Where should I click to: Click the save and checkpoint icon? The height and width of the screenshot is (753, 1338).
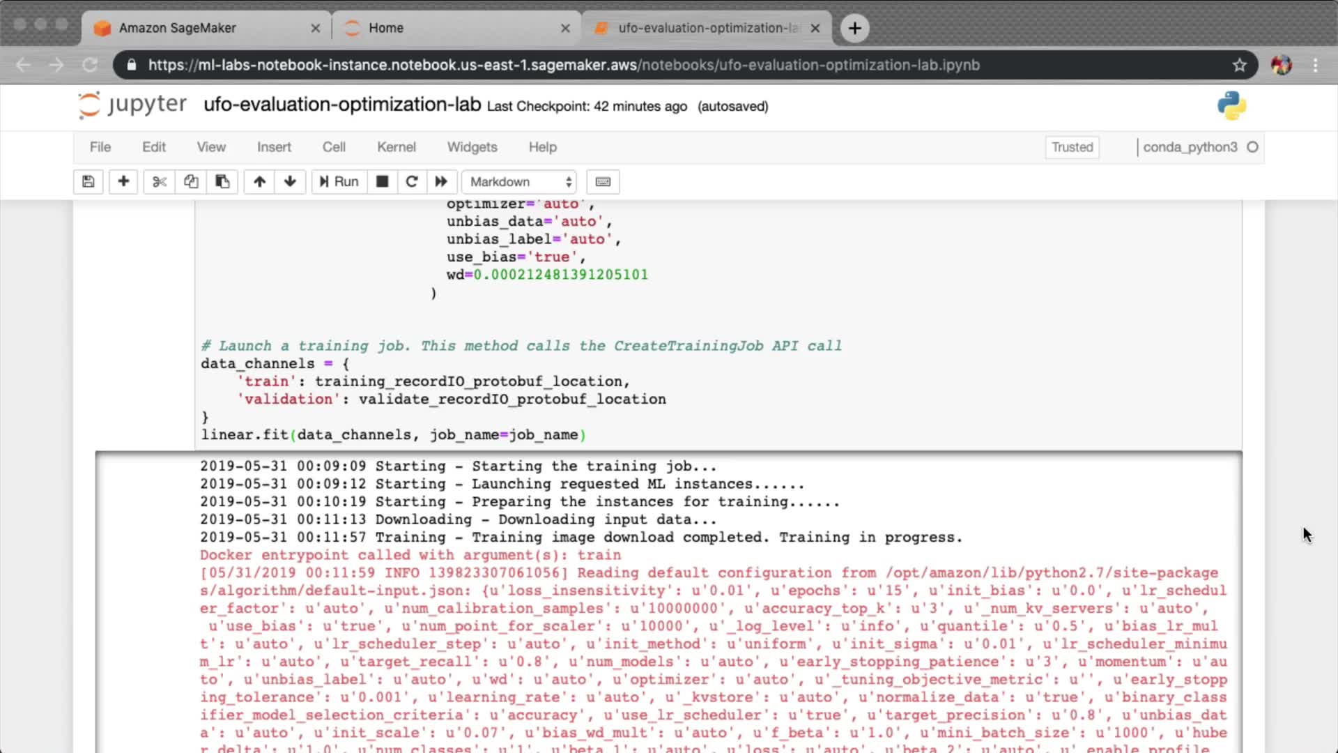(89, 182)
